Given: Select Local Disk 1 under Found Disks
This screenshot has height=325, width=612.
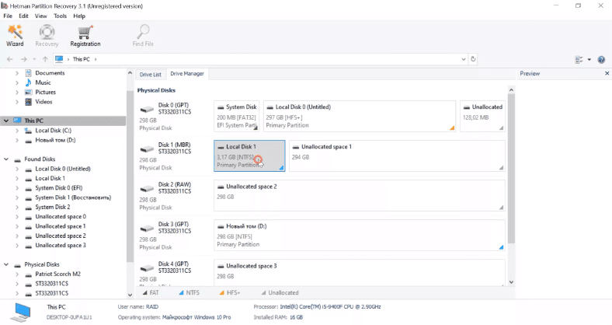Looking at the screenshot, I should [x=50, y=178].
